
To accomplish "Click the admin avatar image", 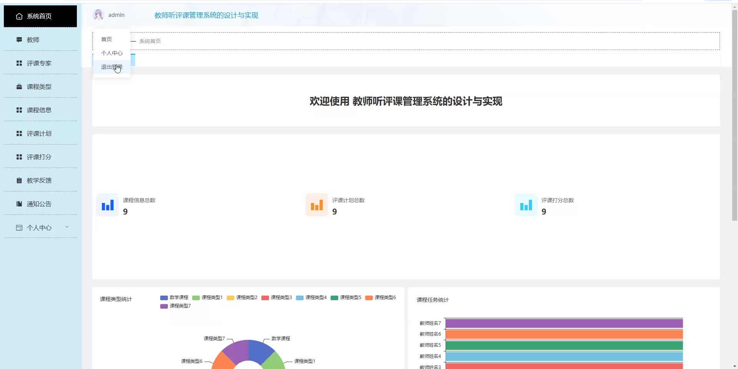I will [98, 15].
